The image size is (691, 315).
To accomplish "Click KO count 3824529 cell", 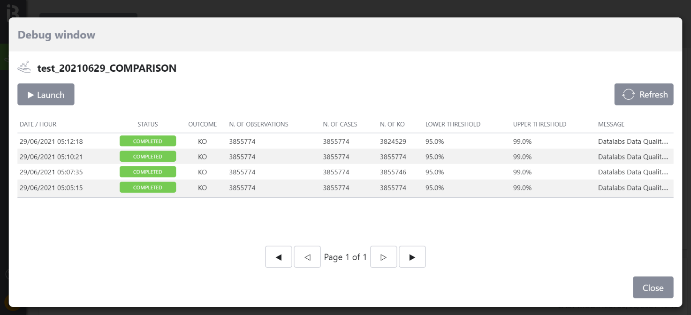I will coord(393,141).
